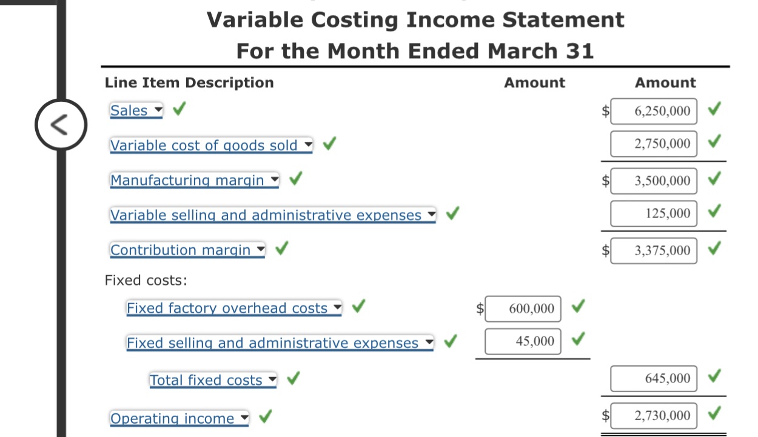
Task: Click the green check next to the 125,000 amount
Action: [714, 212]
